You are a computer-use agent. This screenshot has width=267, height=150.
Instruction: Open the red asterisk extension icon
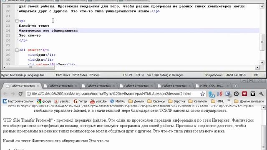(x=244, y=94)
